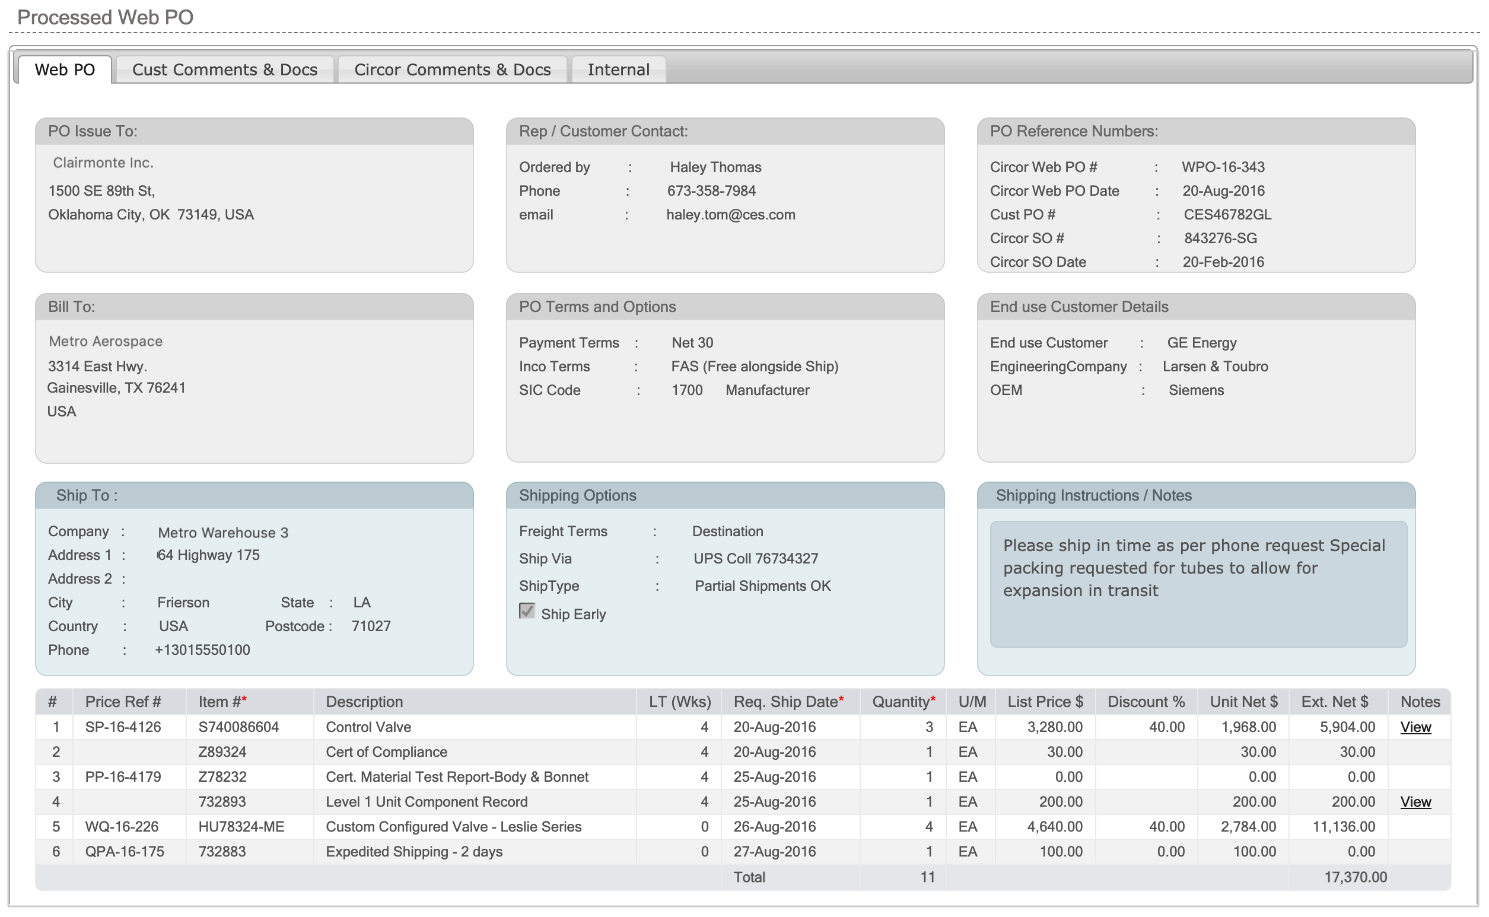The height and width of the screenshot is (917, 1489).
Task: Select list price 3,280.00
Action: (1055, 727)
